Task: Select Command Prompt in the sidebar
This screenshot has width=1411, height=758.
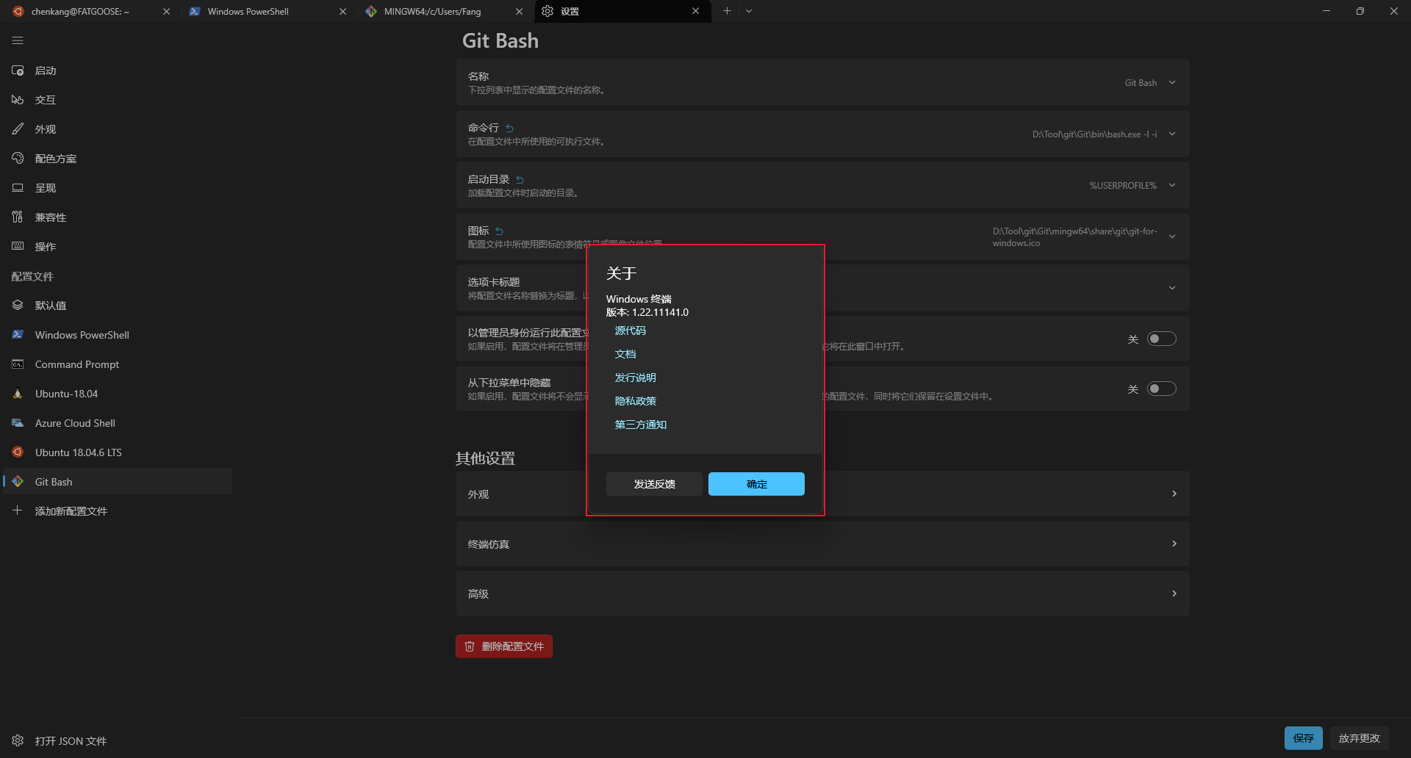Action: coord(118,364)
